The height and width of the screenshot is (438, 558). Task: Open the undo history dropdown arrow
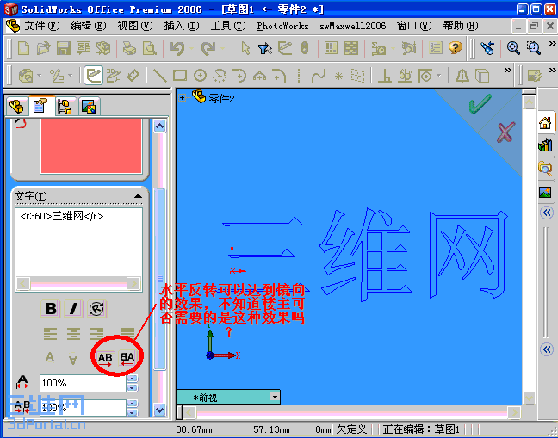coord(191,48)
